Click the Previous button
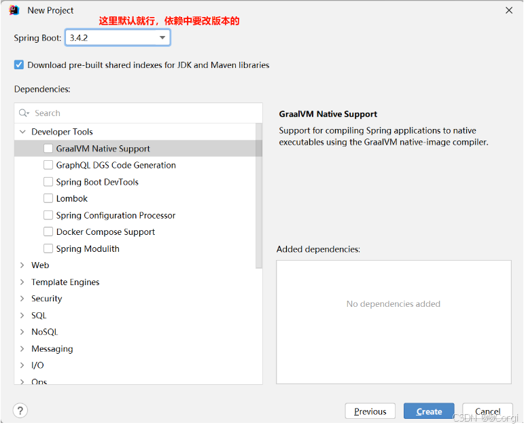Image resolution: width=524 pixels, height=427 pixels. pos(370,411)
